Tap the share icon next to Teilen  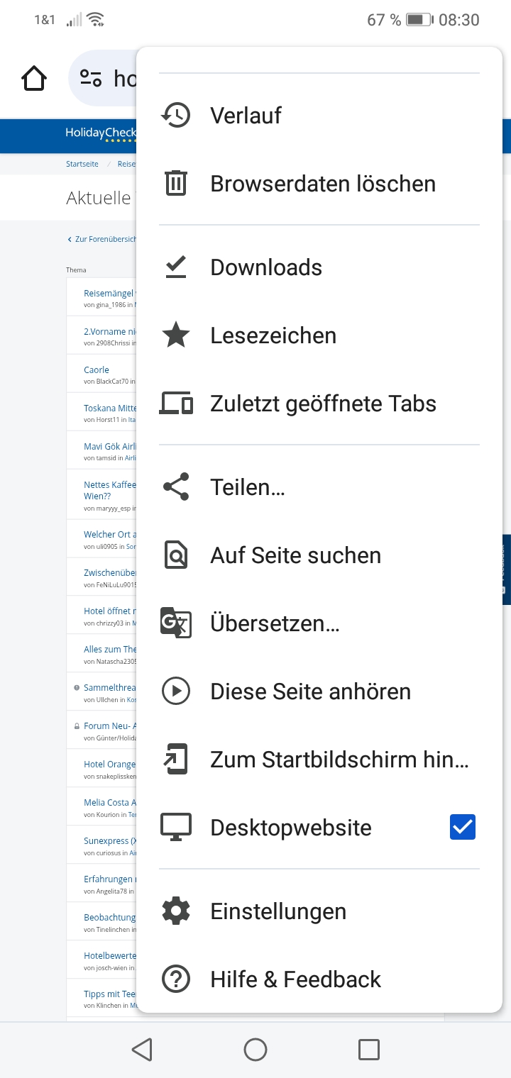pyautogui.click(x=176, y=487)
